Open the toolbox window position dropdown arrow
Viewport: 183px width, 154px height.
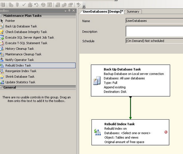[66, 11]
